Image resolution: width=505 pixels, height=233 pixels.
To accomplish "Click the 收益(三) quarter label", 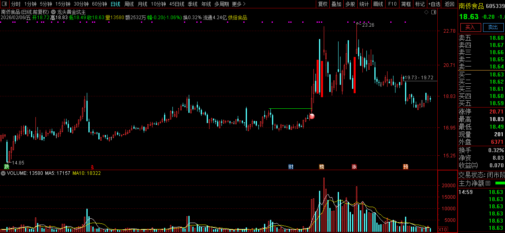I will pyautogui.click(x=468, y=165).
